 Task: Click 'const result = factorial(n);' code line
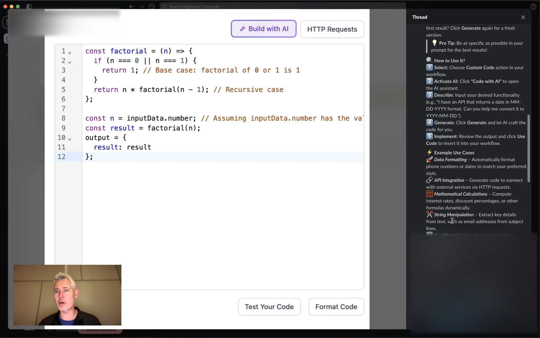point(143,128)
